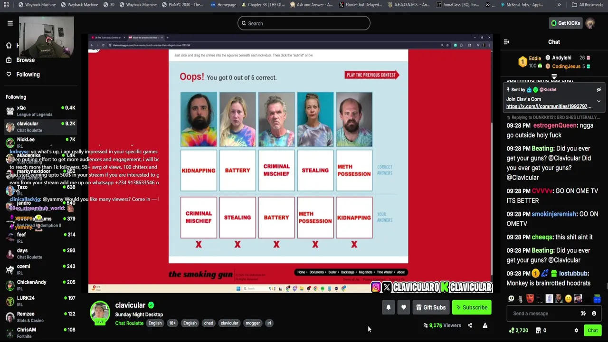Follow channel with the heart button
This screenshot has height=342, width=608.
(403, 307)
